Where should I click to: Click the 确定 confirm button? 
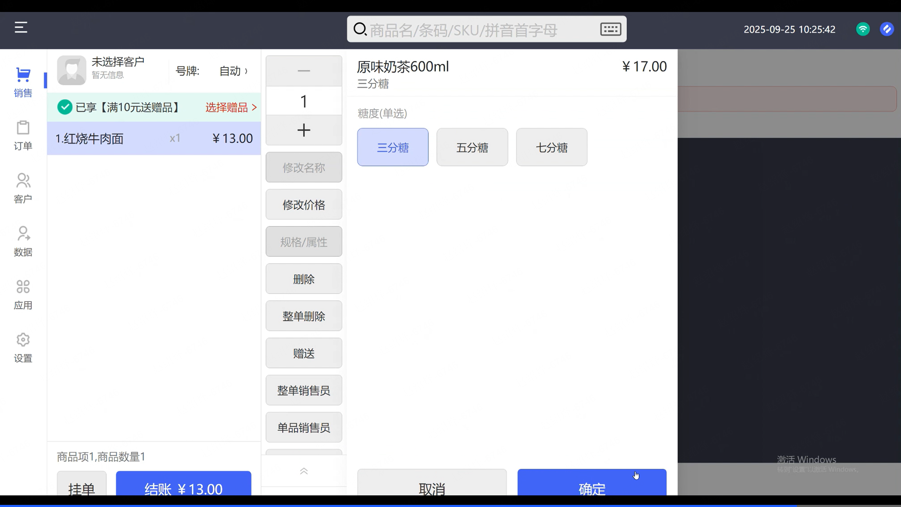592,483
